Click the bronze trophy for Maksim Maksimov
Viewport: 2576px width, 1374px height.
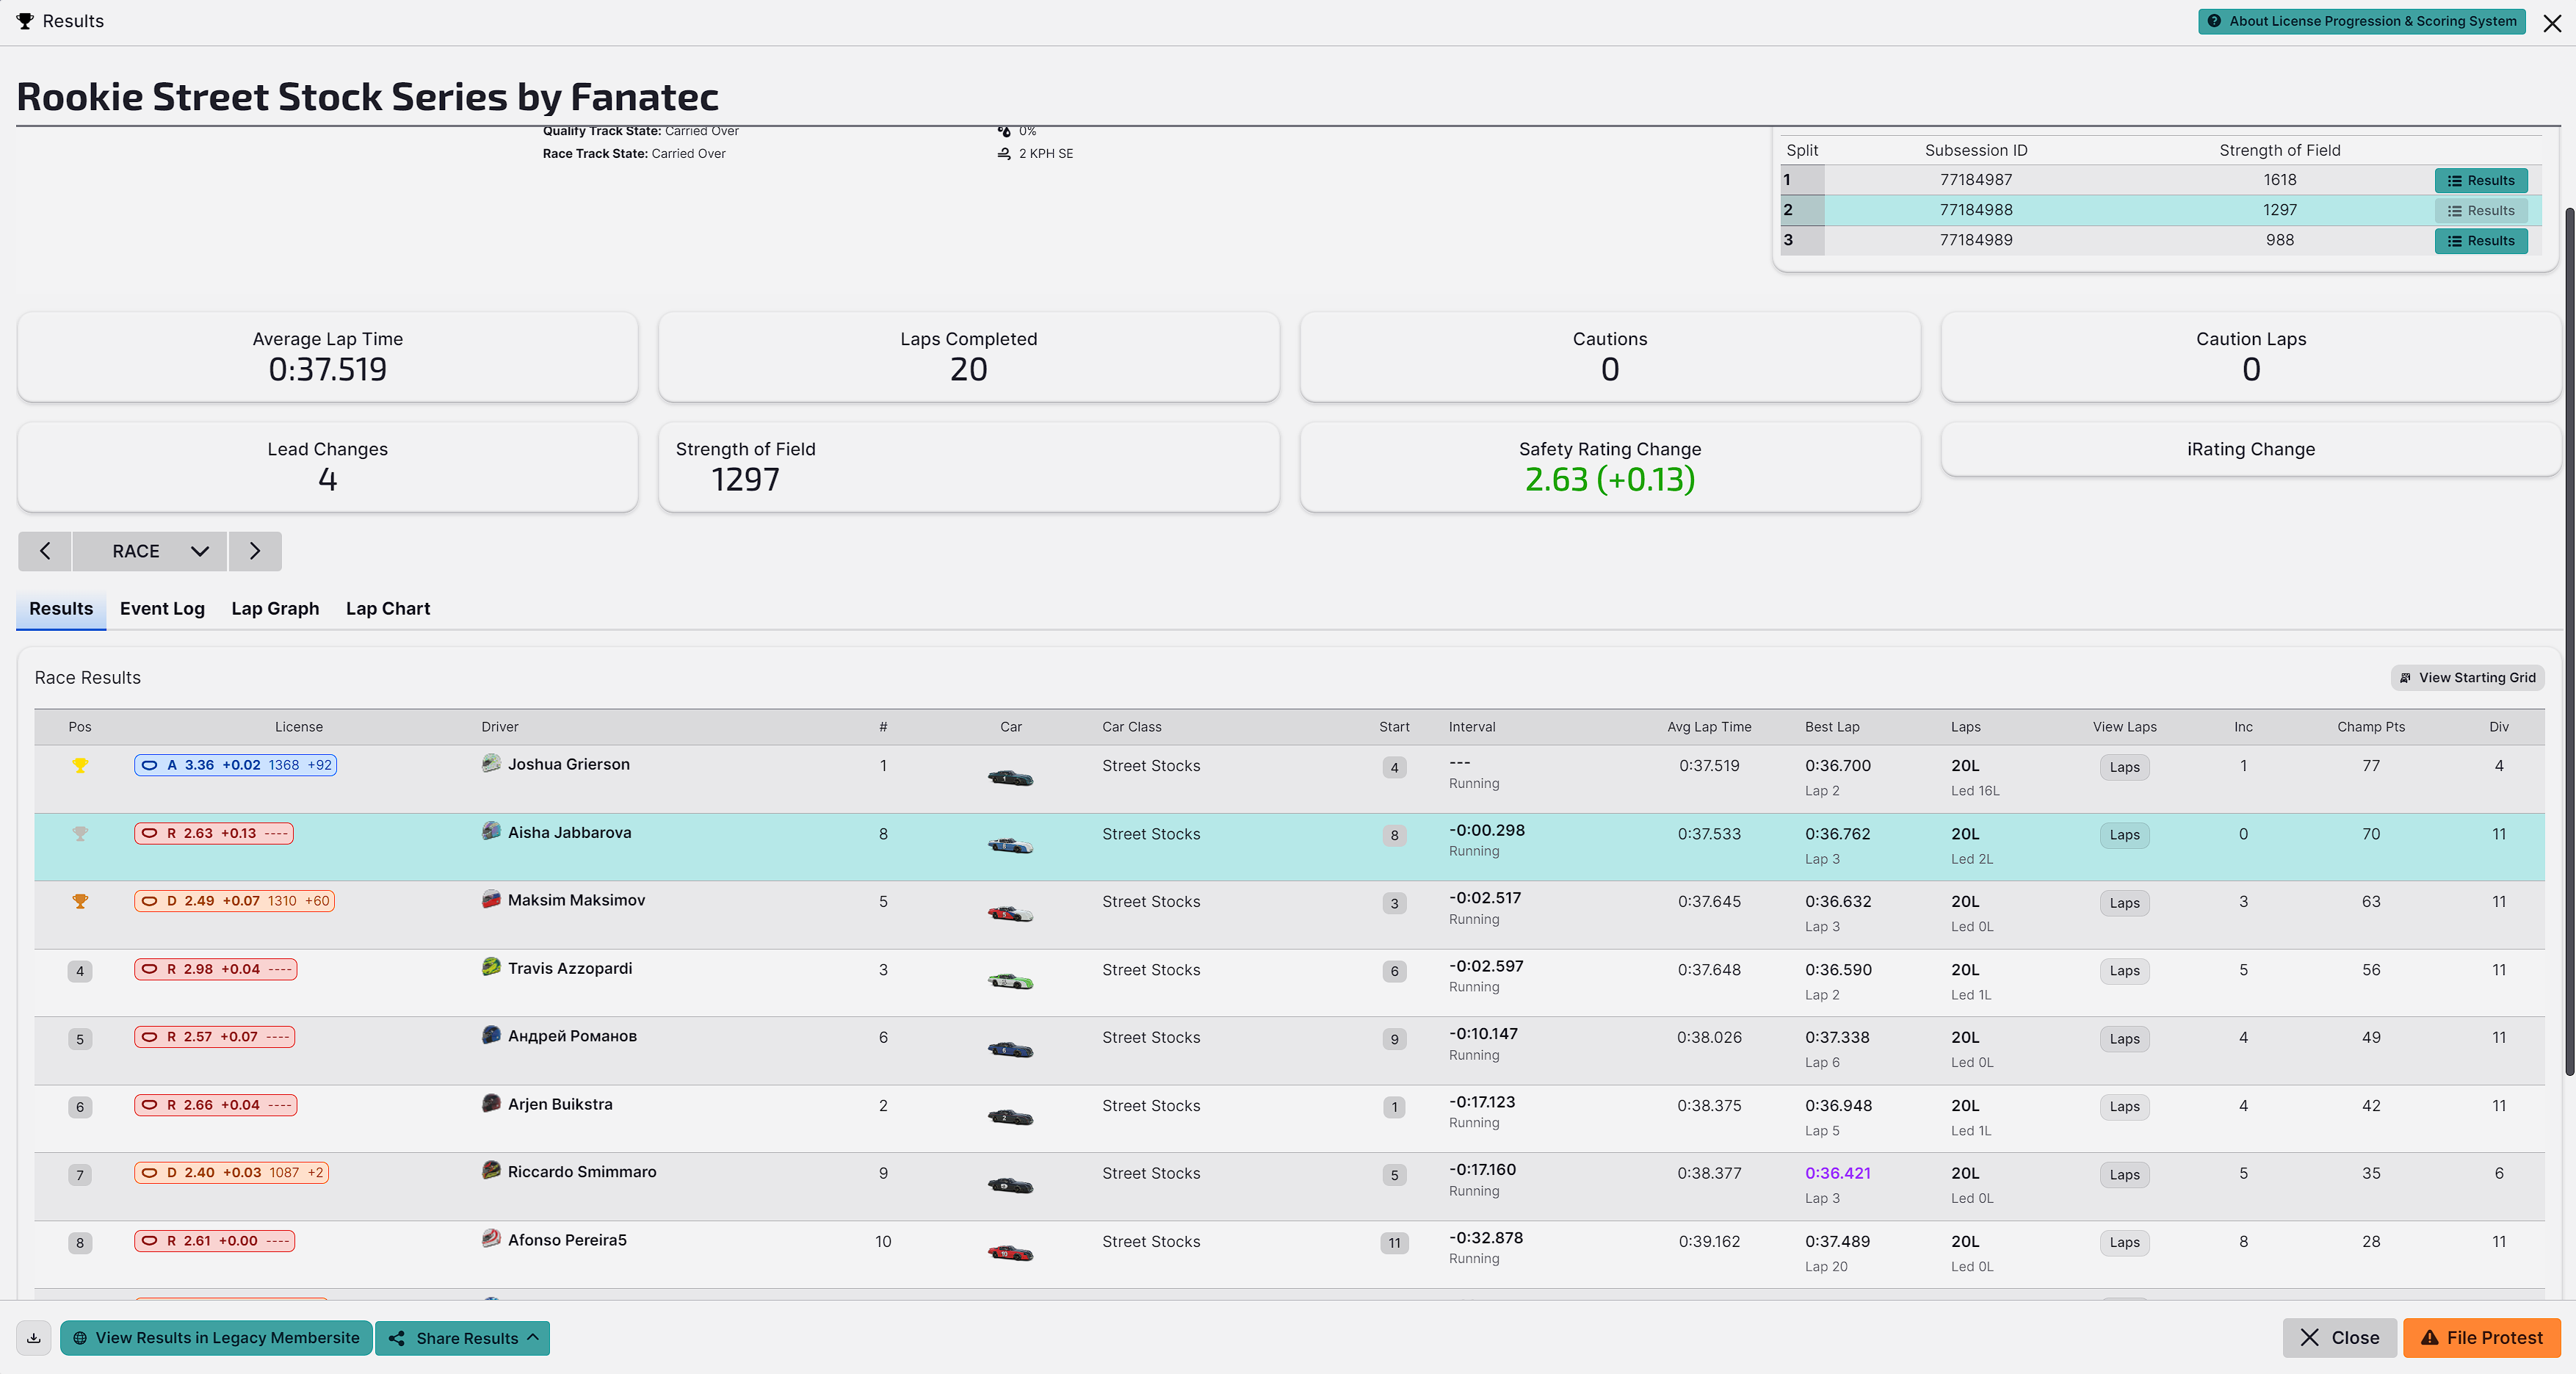click(80, 901)
